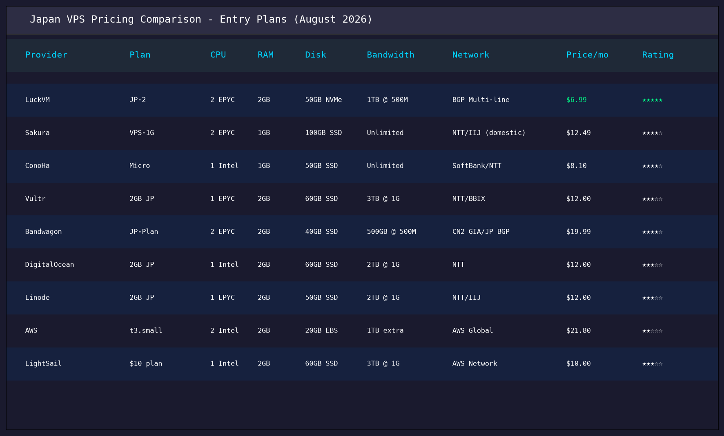Select the DigitalOcean provider name

[50, 265]
